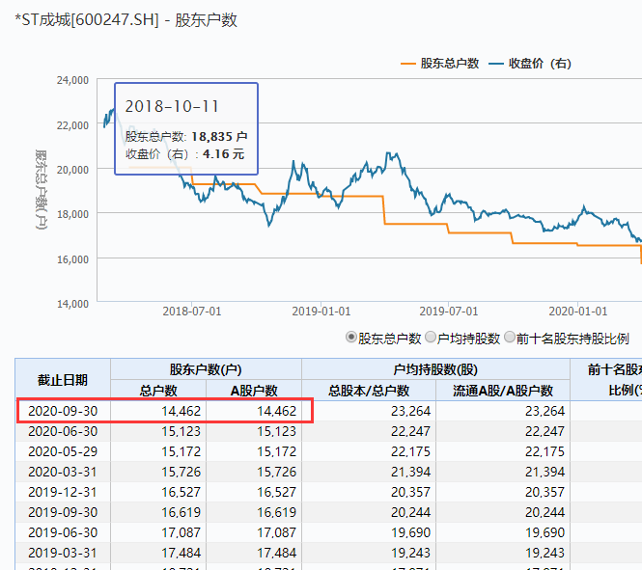Click 总股本/总户数 value 22,247
This screenshot has width=642, height=570.
click(x=410, y=431)
